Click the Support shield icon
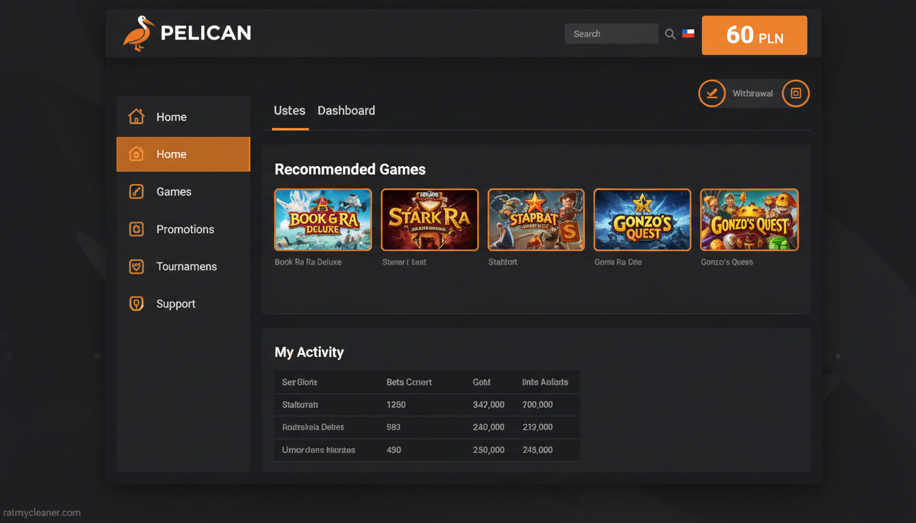 tap(136, 304)
